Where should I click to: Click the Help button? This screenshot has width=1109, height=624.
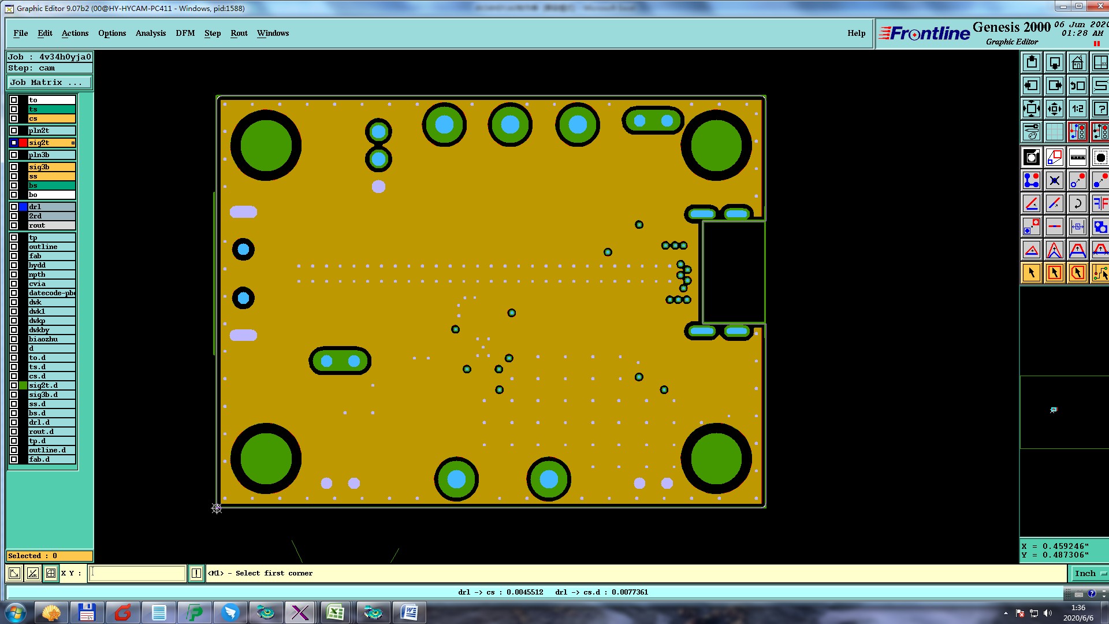(x=856, y=33)
